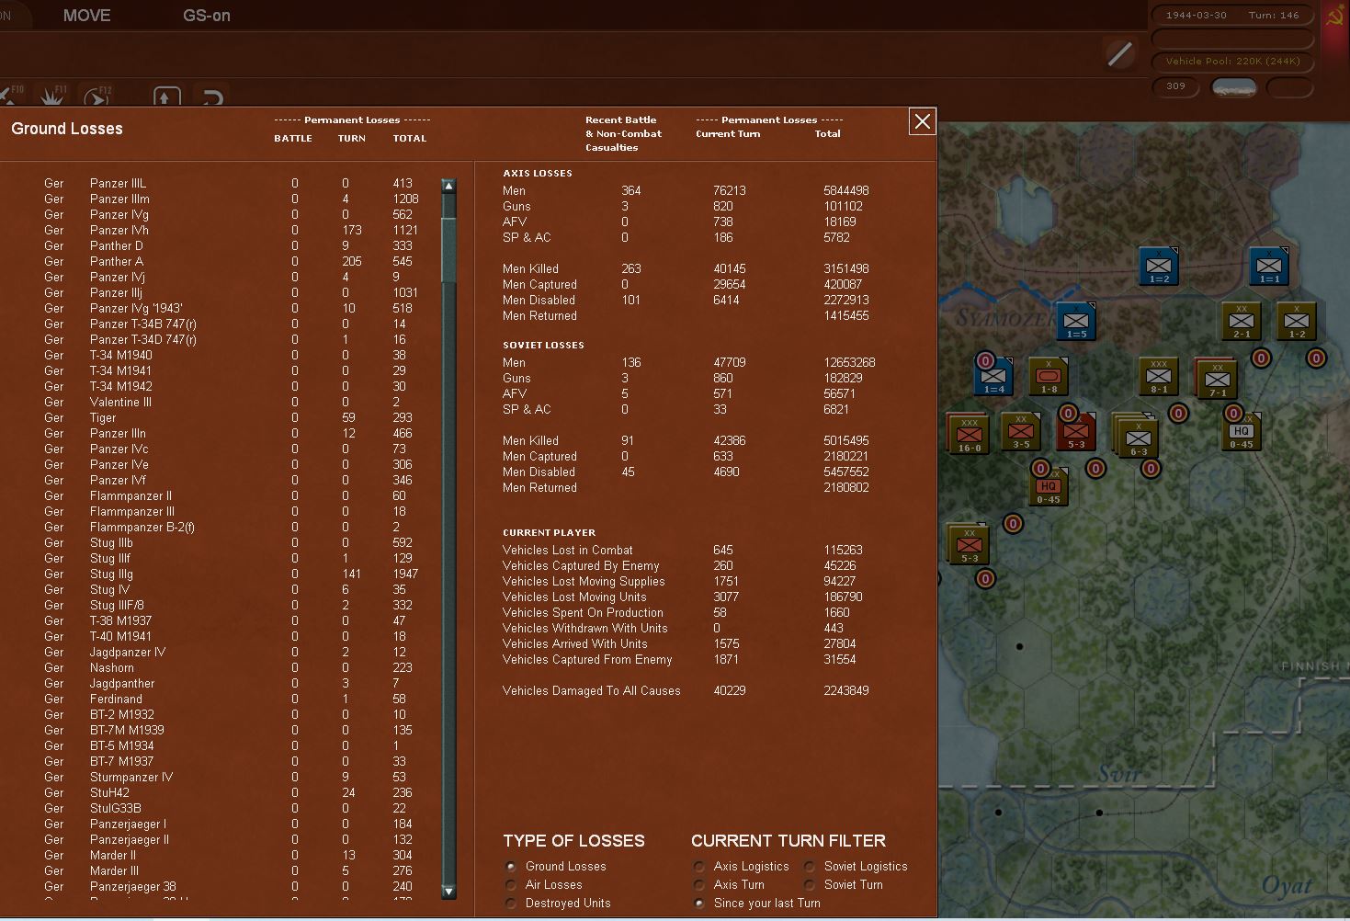The height and width of the screenshot is (921, 1350).
Task: Click the losses list scroll-down arrow
Action: [448, 891]
